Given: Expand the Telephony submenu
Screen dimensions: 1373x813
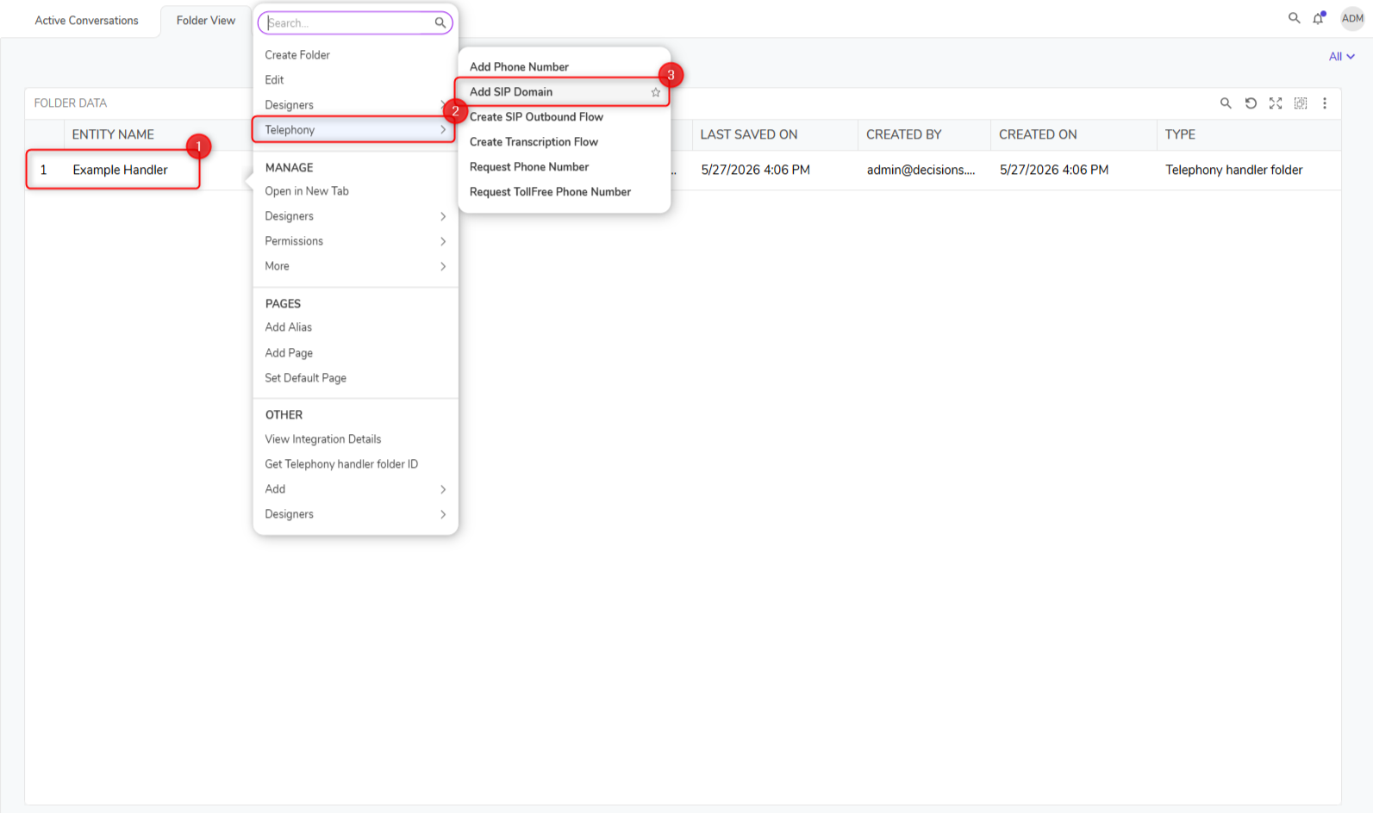Looking at the screenshot, I should click(x=354, y=130).
